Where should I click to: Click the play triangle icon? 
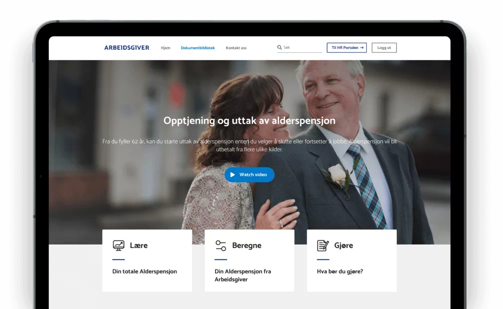[233, 175]
